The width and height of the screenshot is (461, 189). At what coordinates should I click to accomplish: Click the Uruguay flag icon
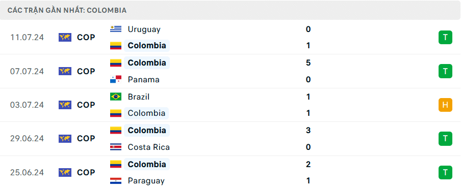click(x=116, y=29)
